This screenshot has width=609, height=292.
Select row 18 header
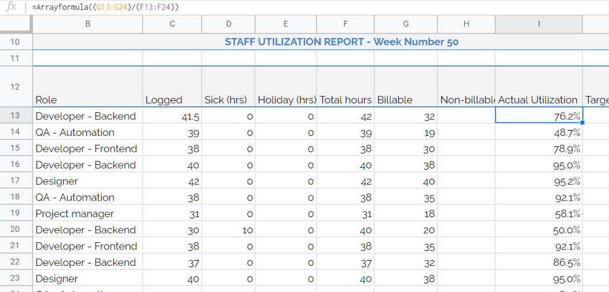tap(15, 197)
